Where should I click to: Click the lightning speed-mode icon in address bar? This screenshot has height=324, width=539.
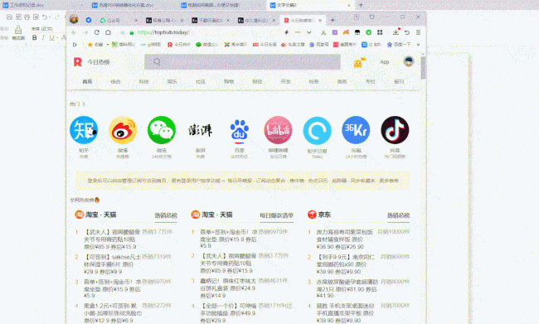click(286, 32)
